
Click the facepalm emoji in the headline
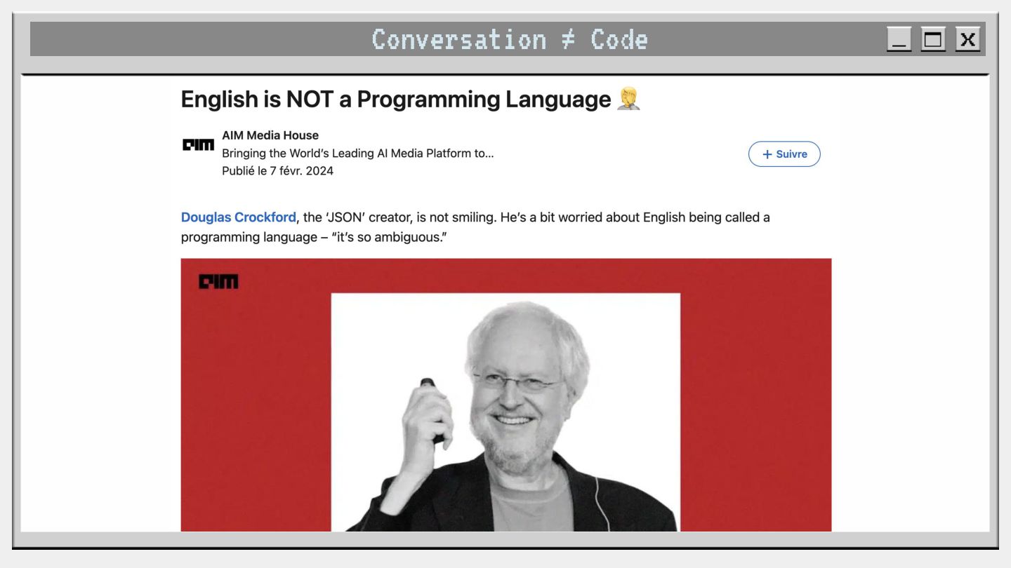coord(628,99)
